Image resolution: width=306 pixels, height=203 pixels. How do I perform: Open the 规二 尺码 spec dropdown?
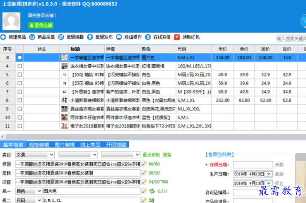point(28,200)
